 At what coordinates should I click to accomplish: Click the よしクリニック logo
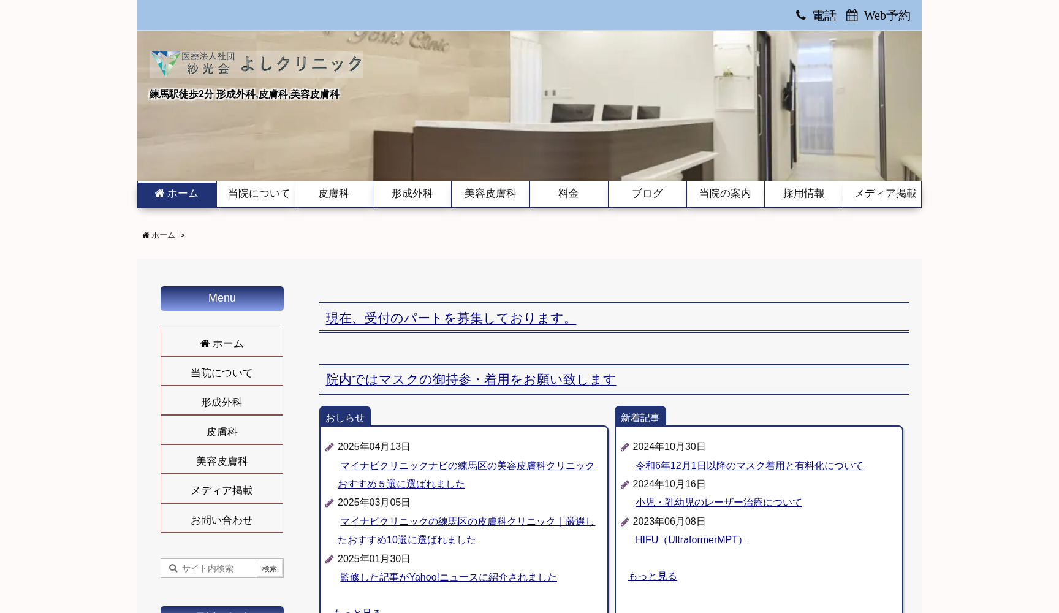point(256,64)
